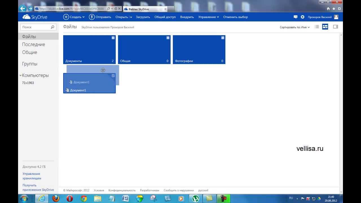
Task: Change language via русский footer link
Action: click(x=203, y=190)
